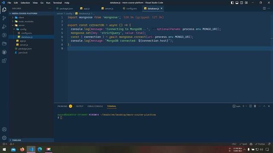Open the Extensions view

coord(4,61)
